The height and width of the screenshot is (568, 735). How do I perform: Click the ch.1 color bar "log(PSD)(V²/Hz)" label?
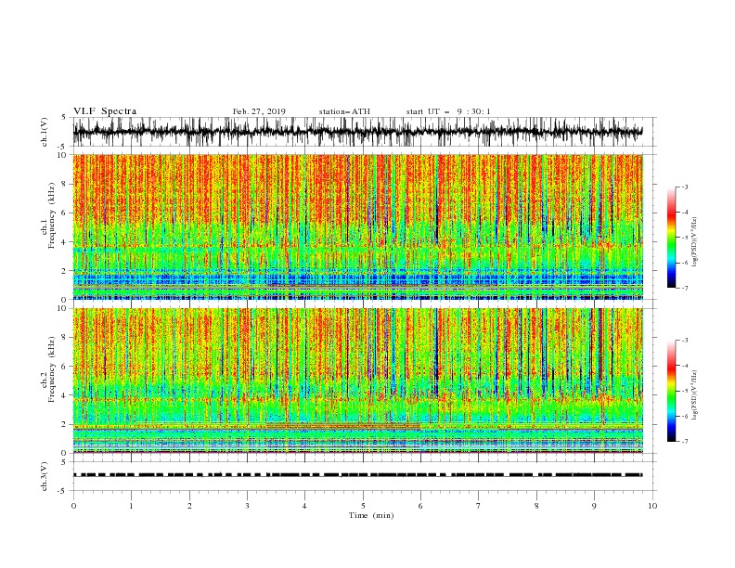click(x=694, y=242)
